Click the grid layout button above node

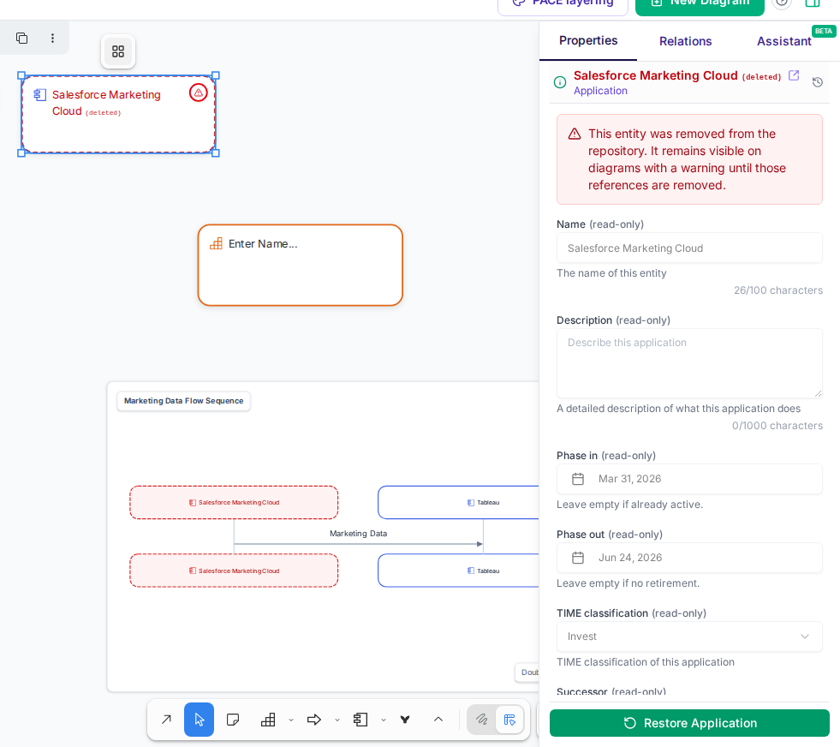[118, 51]
